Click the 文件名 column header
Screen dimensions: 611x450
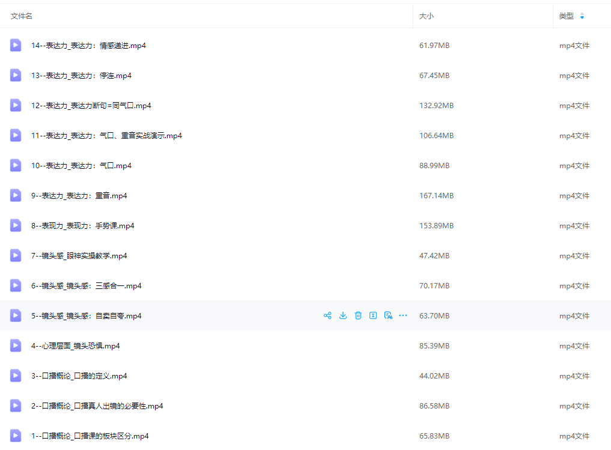22,16
